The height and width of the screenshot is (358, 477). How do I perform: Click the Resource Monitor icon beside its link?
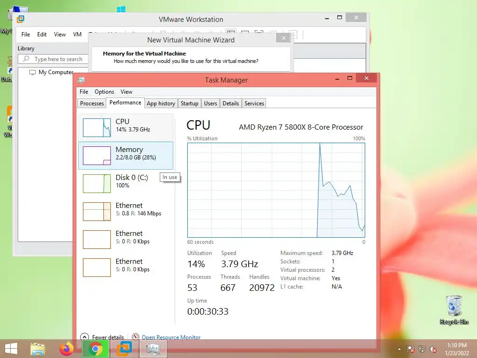(136, 337)
